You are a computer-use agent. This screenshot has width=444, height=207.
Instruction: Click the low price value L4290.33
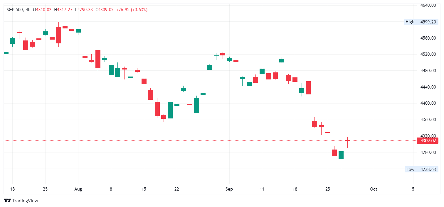click(84, 10)
